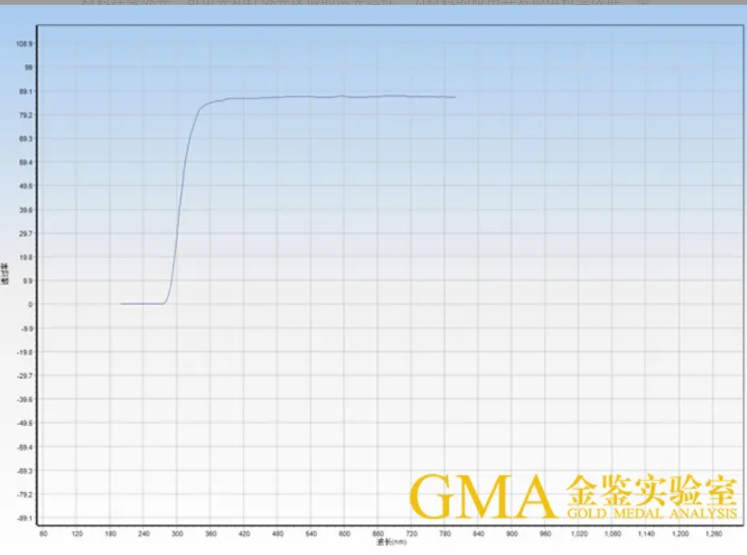Click the curve's right end point near 800 nm
Viewport: 747px width, 555px height.
click(x=455, y=97)
